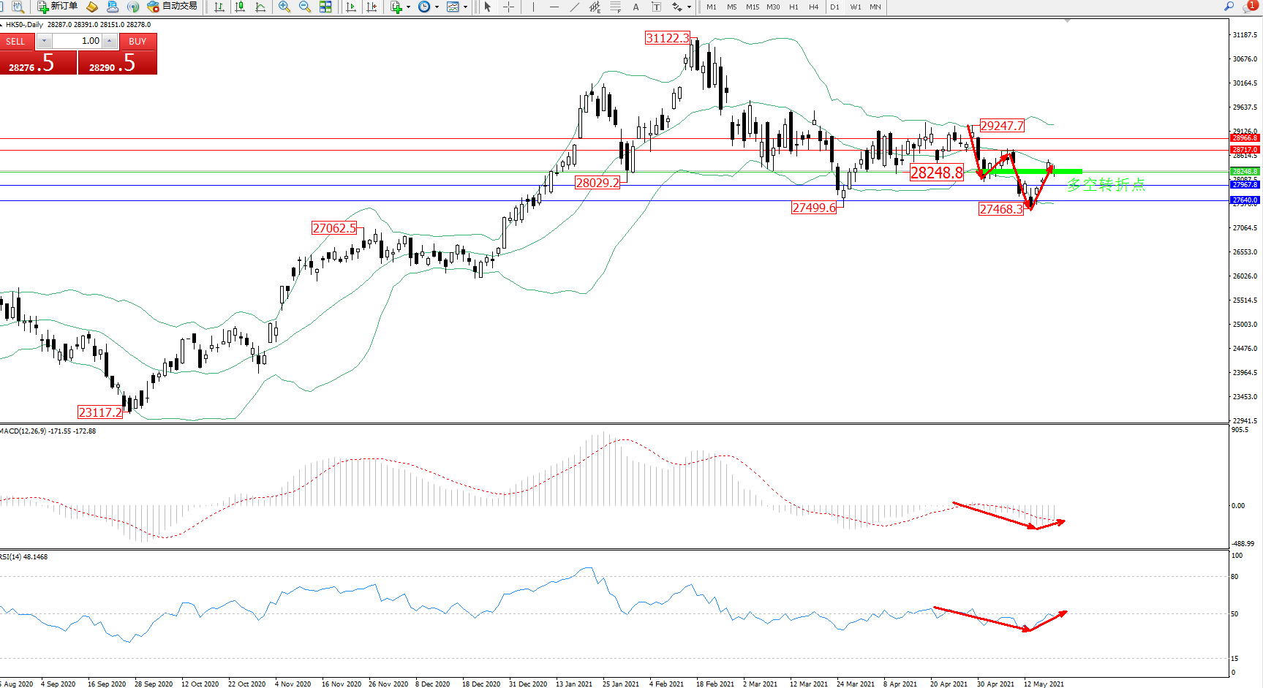Select the trendline drawing tool
The height and width of the screenshot is (688, 1263).
pyautogui.click(x=575, y=7)
